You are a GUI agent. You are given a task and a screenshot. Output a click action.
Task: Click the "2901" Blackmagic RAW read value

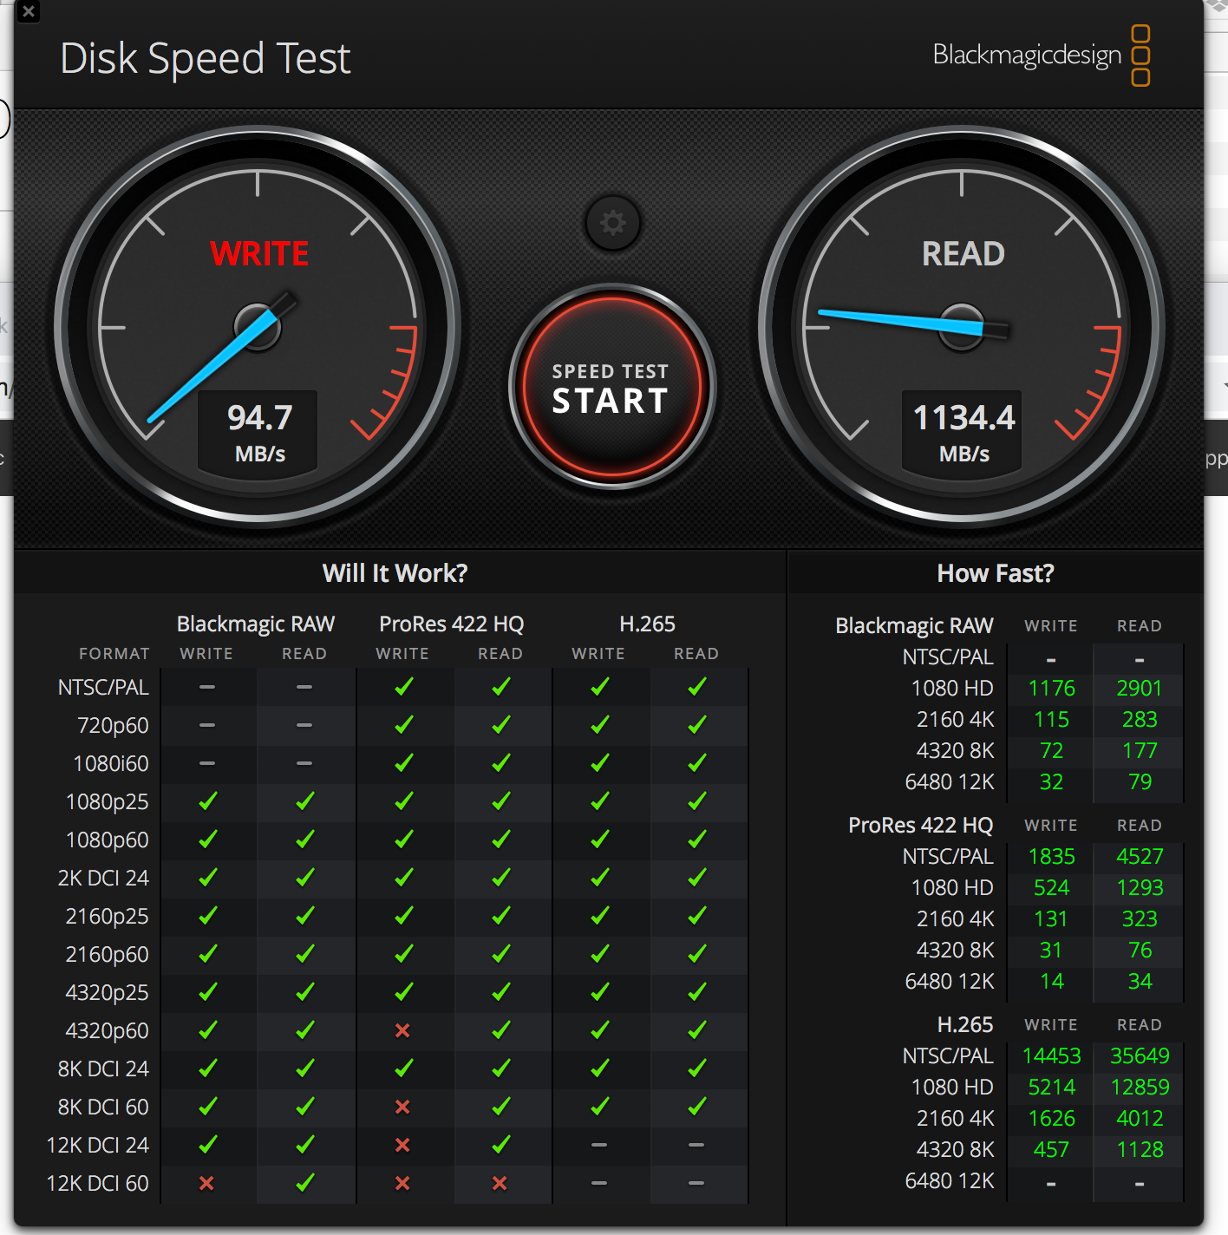(x=1139, y=689)
